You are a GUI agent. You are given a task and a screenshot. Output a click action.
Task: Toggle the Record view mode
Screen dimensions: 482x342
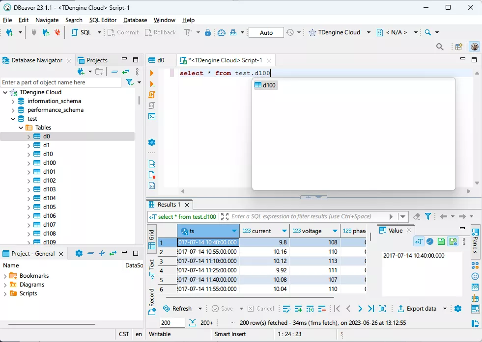click(151, 300)
